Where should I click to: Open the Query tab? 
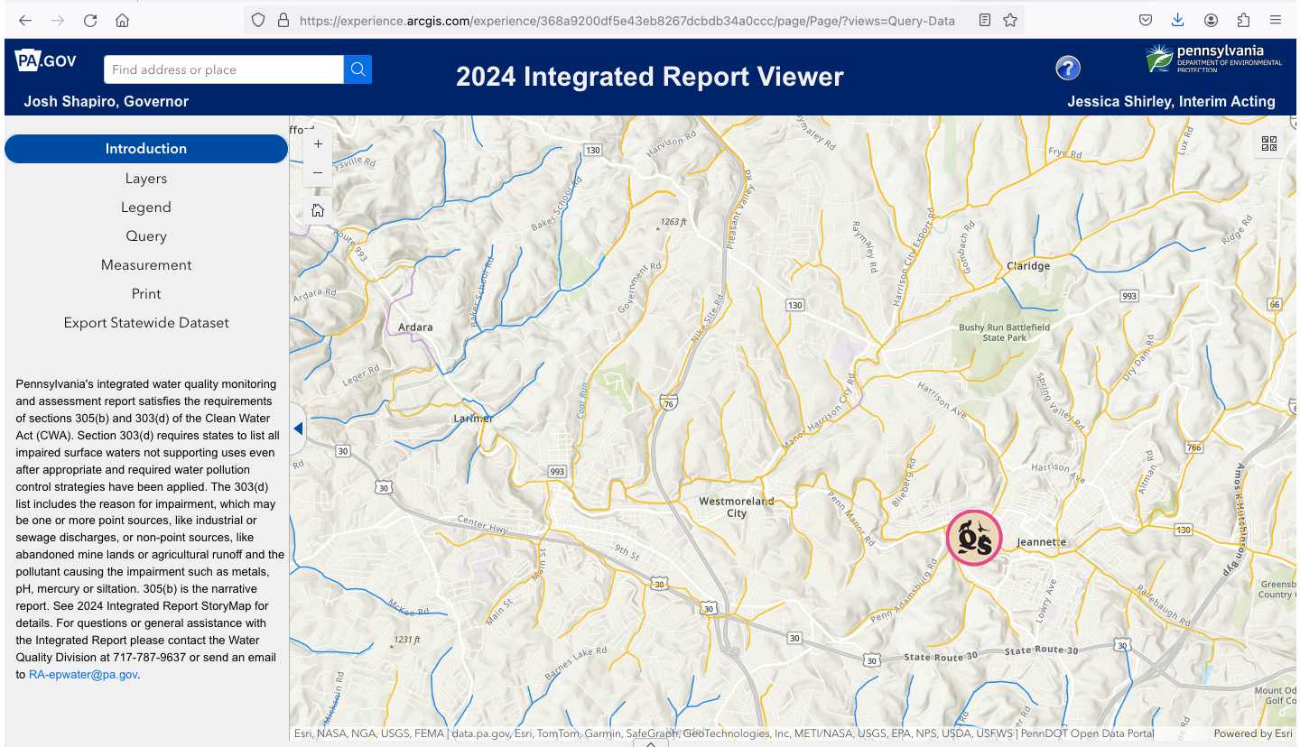tap(146, 236)
